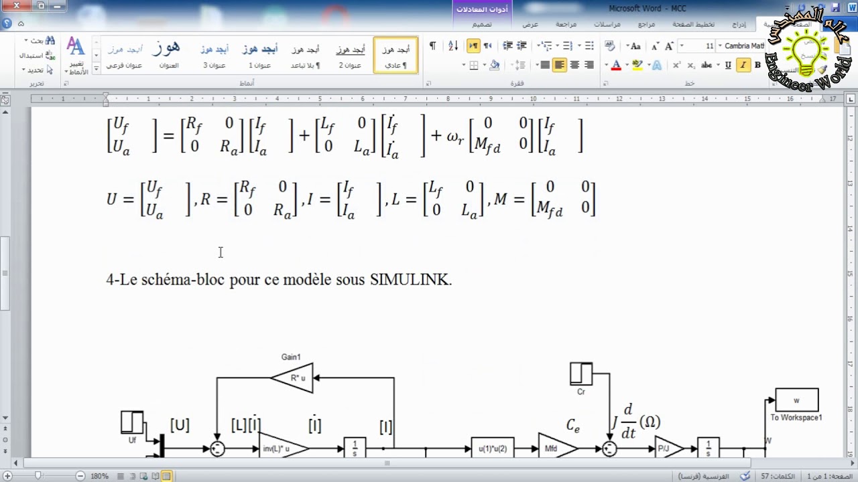Click zoom out minus button

[80, 476]
